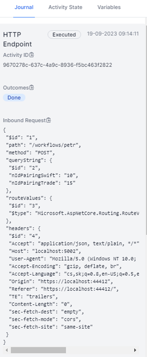Click the Done outcome badge
This screenshot has height=357, width=147.
[14, 98]
